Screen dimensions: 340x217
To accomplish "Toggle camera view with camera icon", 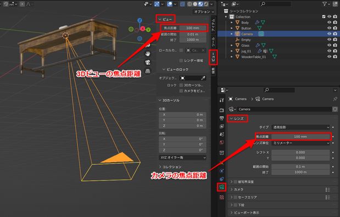I will pos(148,62).
